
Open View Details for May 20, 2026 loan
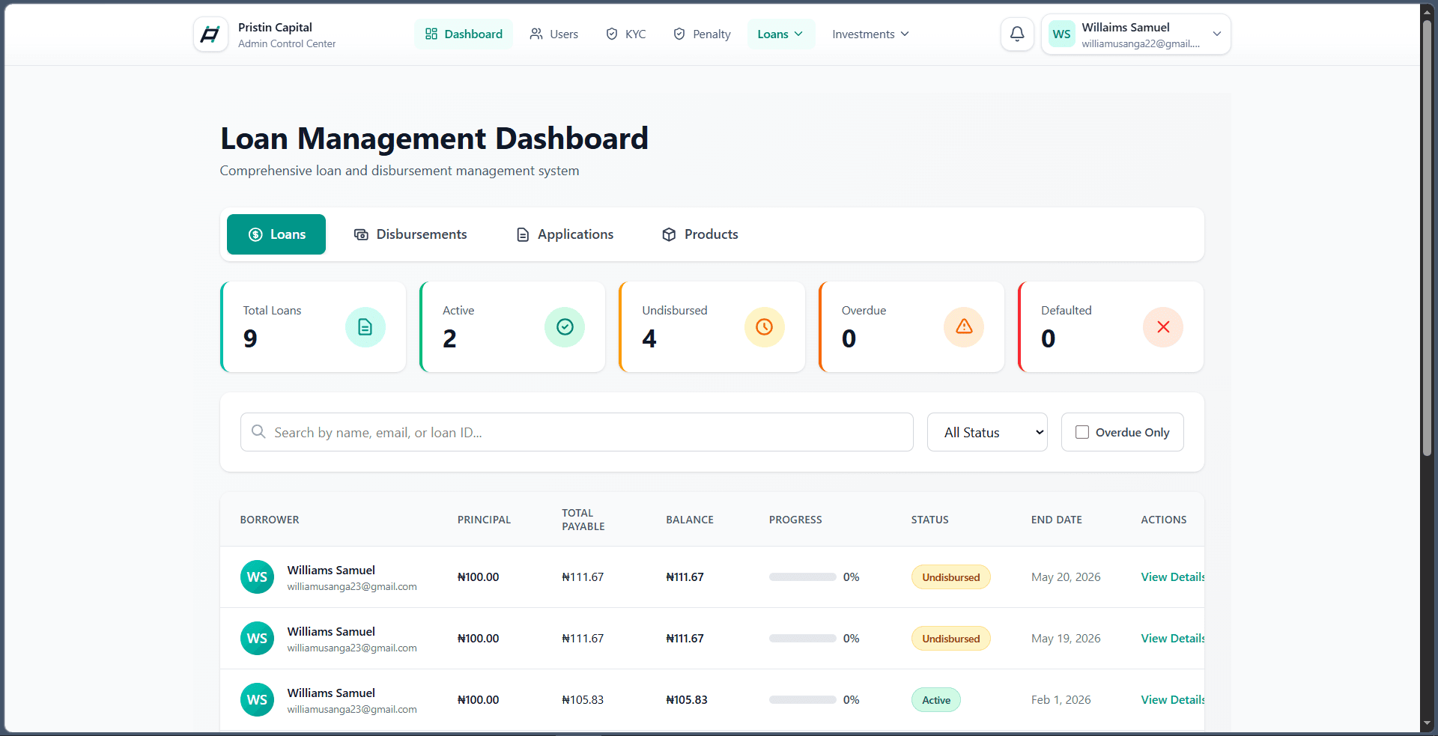pos(1173,577)
